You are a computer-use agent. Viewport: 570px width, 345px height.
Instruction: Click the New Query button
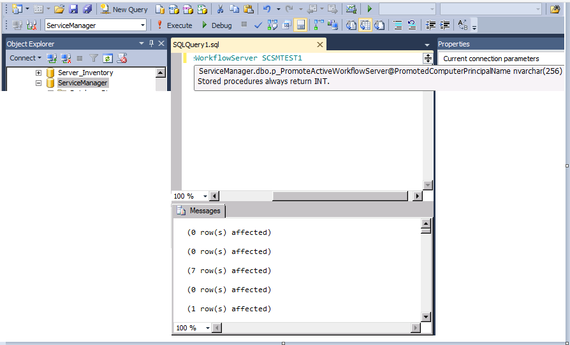(124, 9)
